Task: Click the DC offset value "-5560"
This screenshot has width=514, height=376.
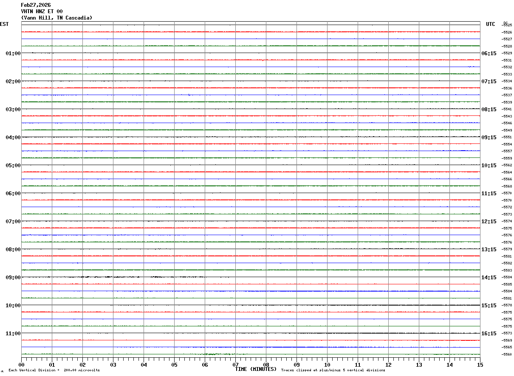Action: point(507,354)
